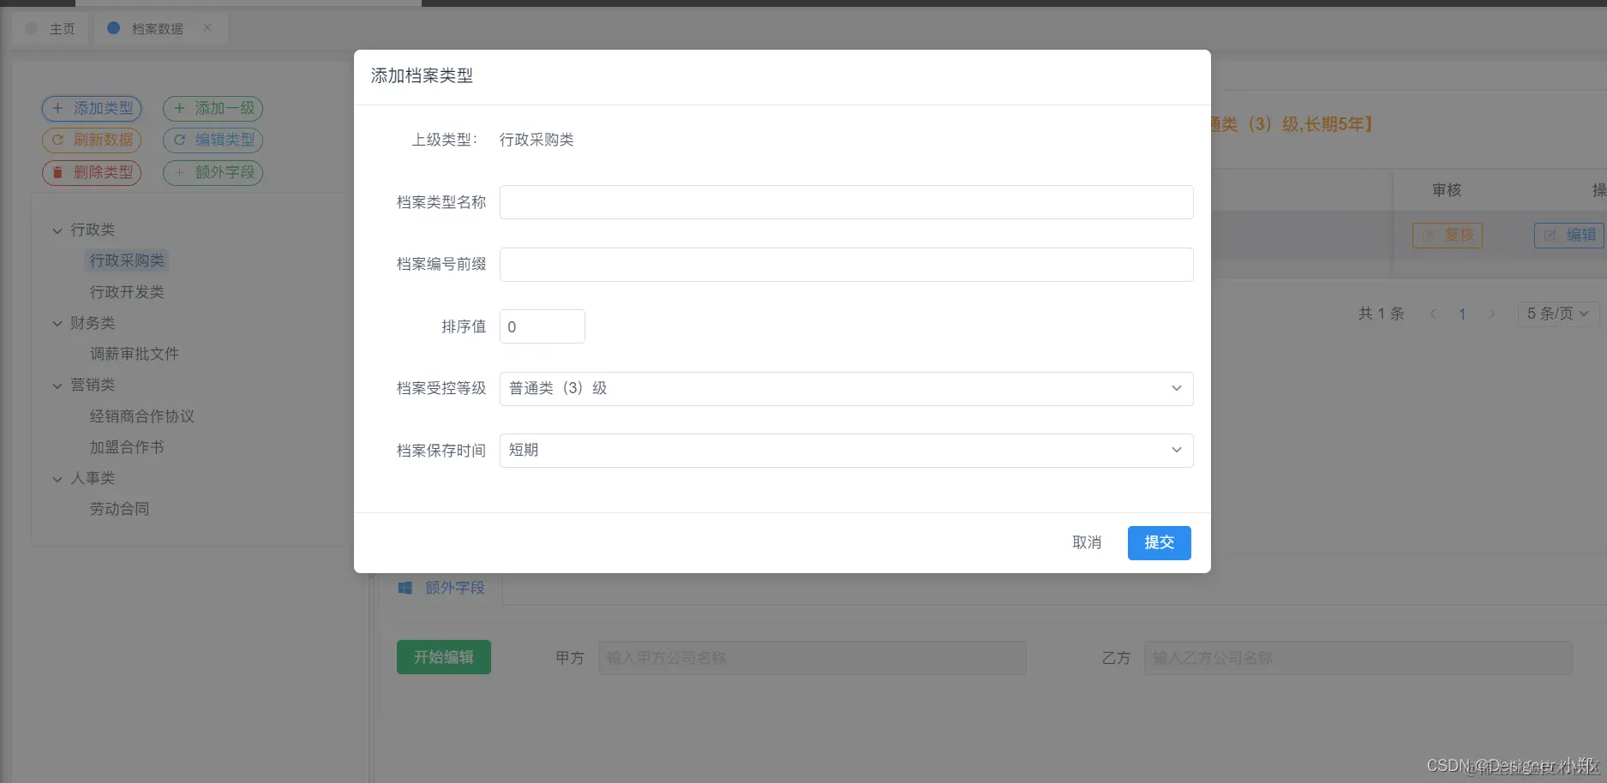Click the 档案编号前缀 input field
This screenshot has width=1607, height=783.
(x=846, y=265)
